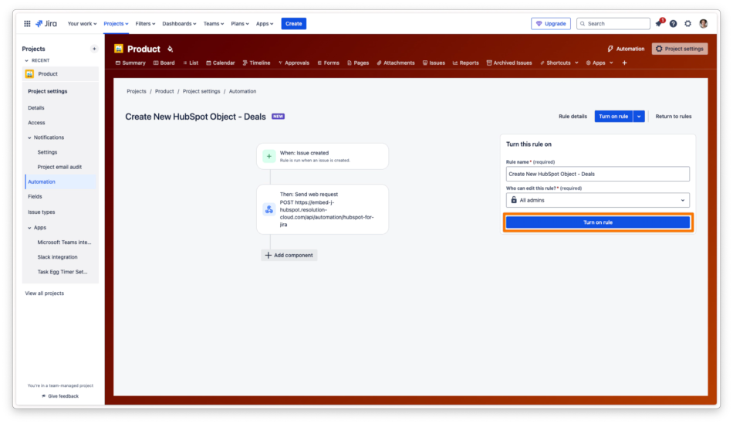Viewport: 733px width, 424px height.
Task: Open the user profile avatar
Action: pyautogui.click(x=703, y=23)
